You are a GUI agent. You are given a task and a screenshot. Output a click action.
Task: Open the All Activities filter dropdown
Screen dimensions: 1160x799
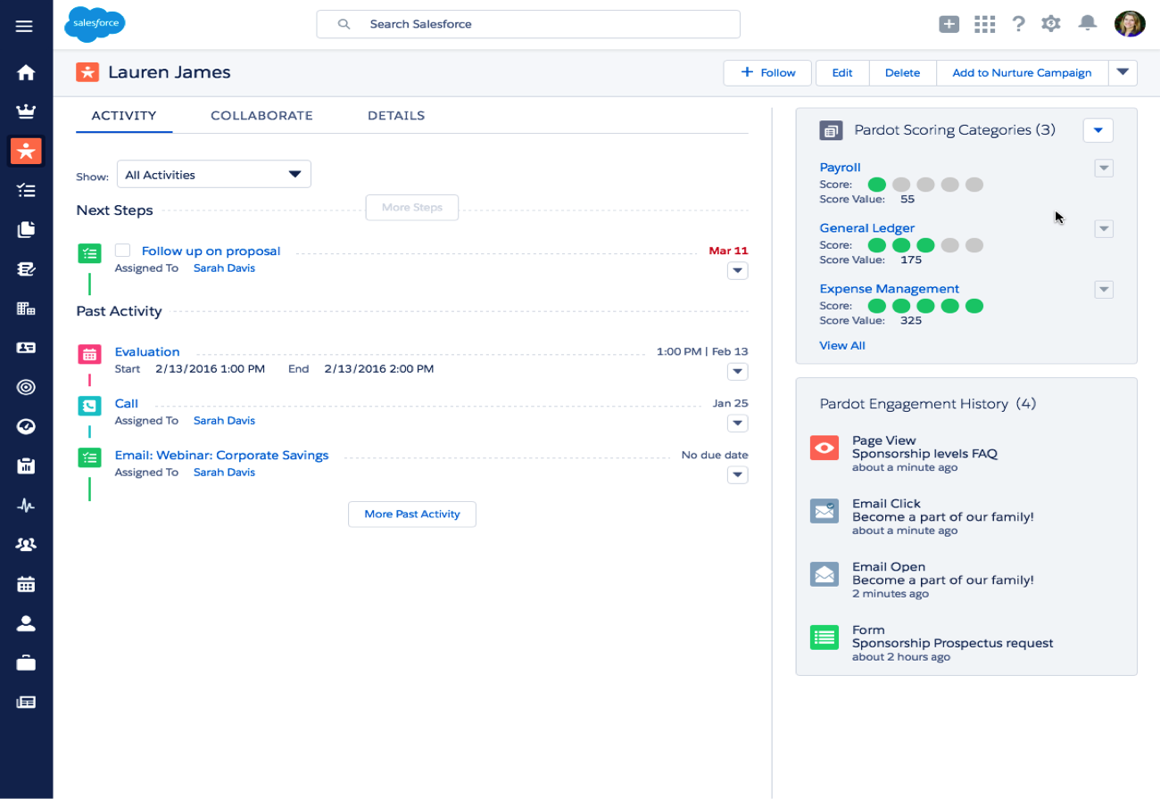214,175
